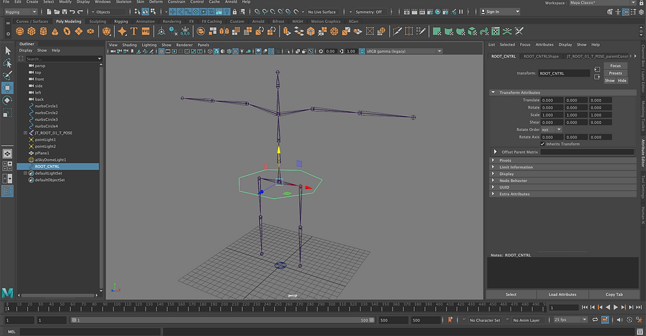Toggle the four-view layout button
This screenshot has height=336, width=646.
(7, 166)
